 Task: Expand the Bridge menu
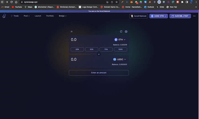click(62, 16)
